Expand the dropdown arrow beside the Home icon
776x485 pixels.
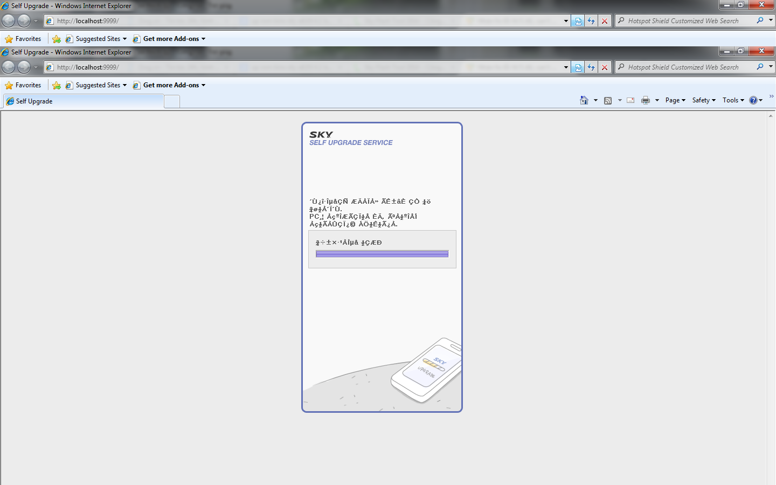pyautogui.click(x=595, y=100)
